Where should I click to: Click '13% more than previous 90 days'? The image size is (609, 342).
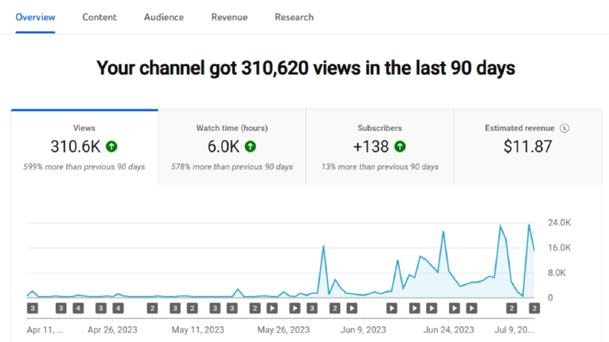point(380,167)
